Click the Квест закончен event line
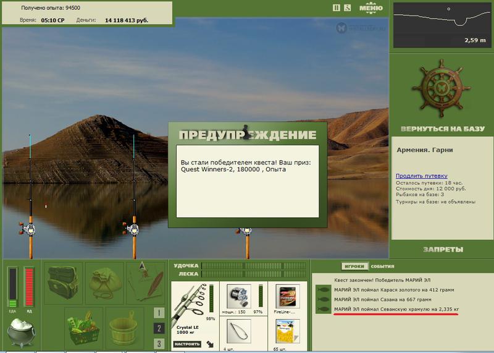Image resolution: width=494 pixels, height=353 pixels. click(x=382, y=280)
